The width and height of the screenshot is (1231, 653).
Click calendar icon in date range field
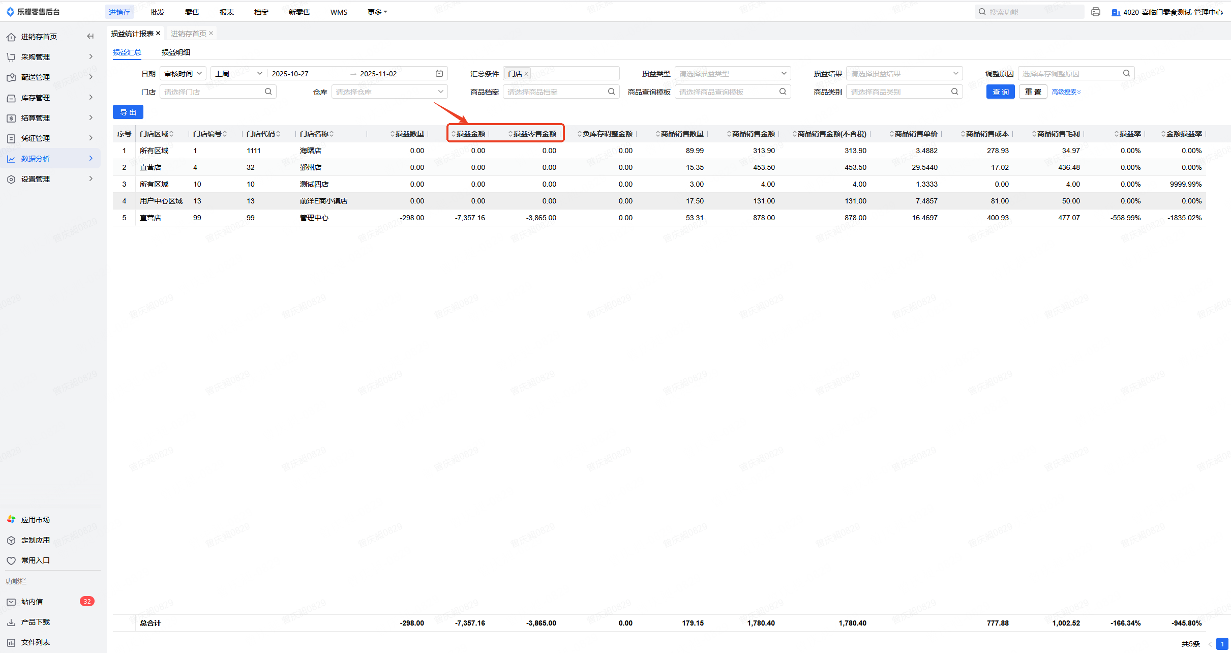[x=439, y=73]
